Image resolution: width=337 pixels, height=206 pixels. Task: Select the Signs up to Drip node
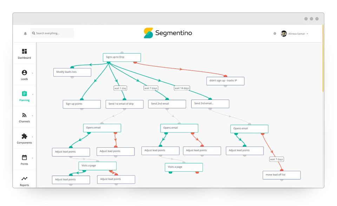pos(122,57)
